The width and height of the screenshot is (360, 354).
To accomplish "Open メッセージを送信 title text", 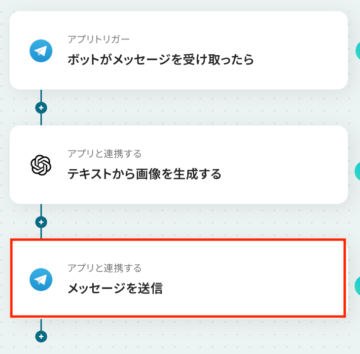I will 115,288.
